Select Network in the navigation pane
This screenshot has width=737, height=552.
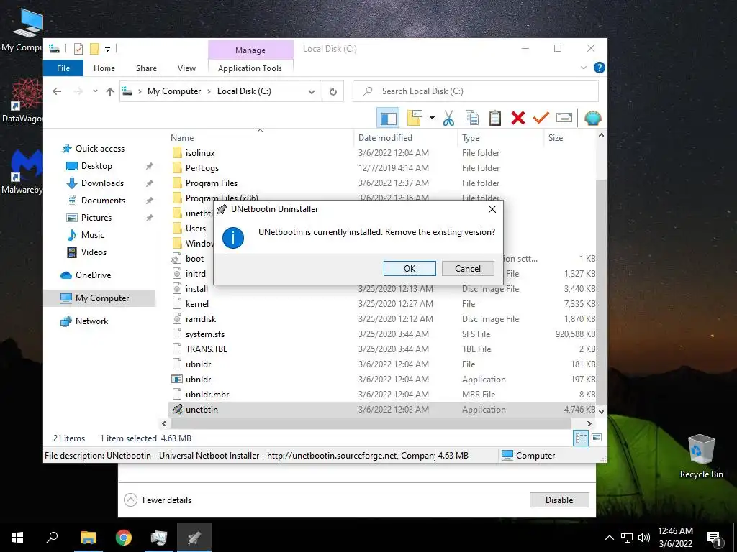click(x=91, y=321)
